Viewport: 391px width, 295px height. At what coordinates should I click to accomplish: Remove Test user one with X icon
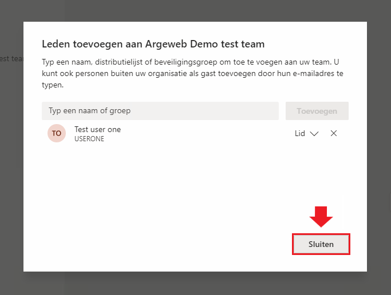click(x=334, y=133)
